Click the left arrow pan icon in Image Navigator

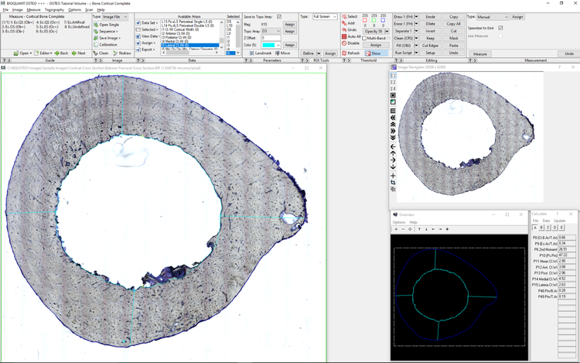point(394,146)
